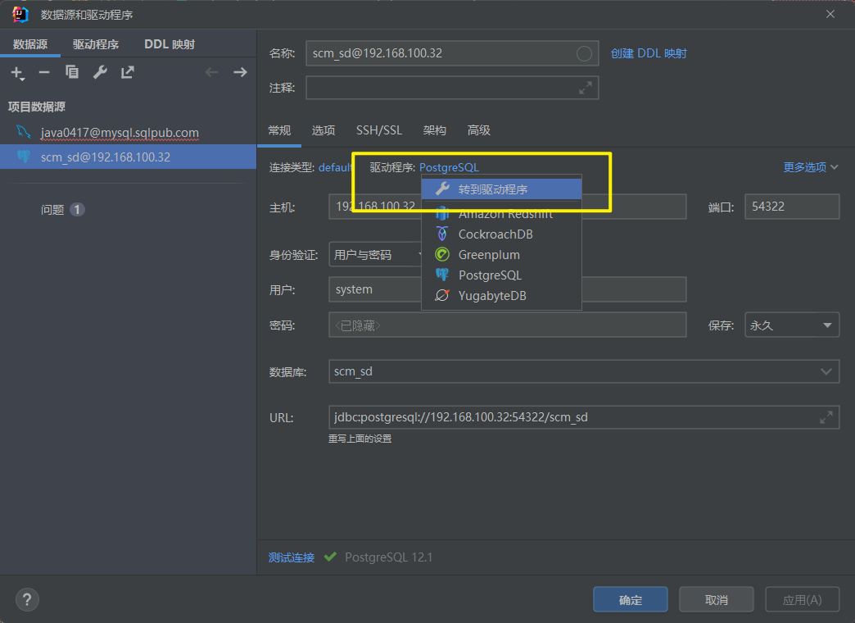Switch to the SSH/SSL tab
The image size is (855, 623).
coord(379,130)
